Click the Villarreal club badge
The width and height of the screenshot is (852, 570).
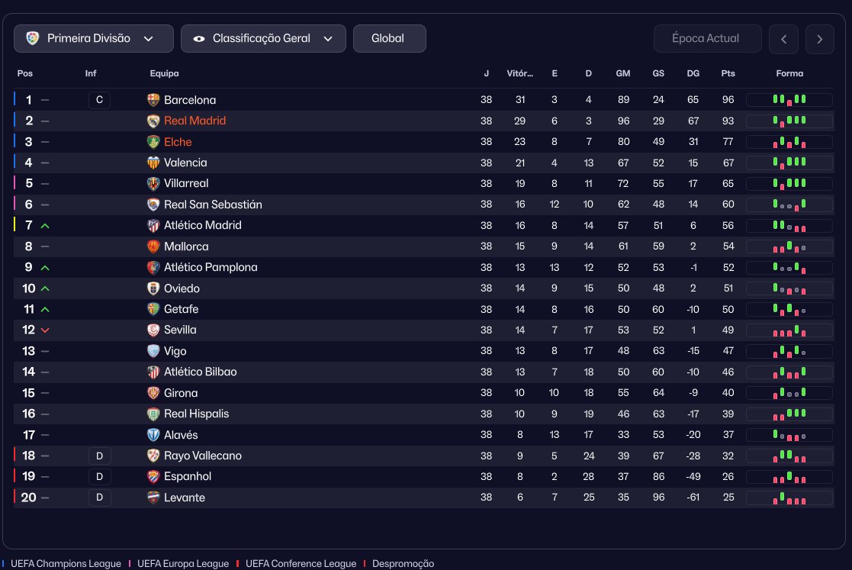[153, 183]
